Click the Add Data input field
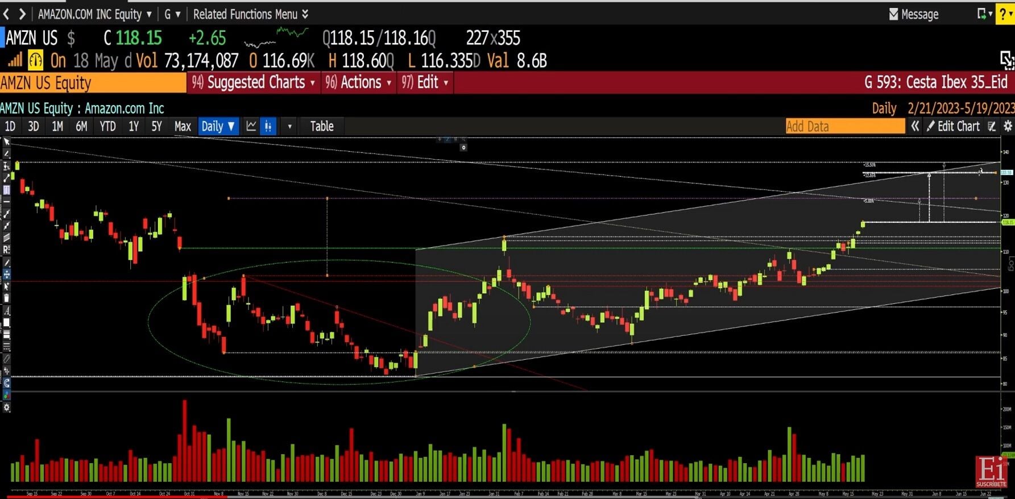Screen dimensions: 1015x499 click(x=845, y=126)
